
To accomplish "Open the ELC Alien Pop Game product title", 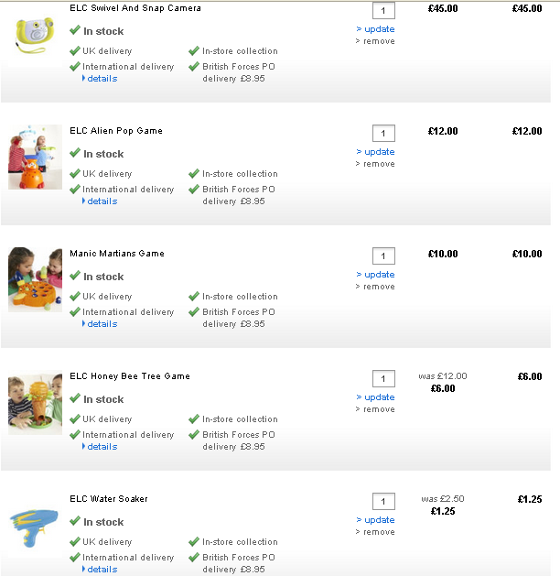I will [116, 131].
